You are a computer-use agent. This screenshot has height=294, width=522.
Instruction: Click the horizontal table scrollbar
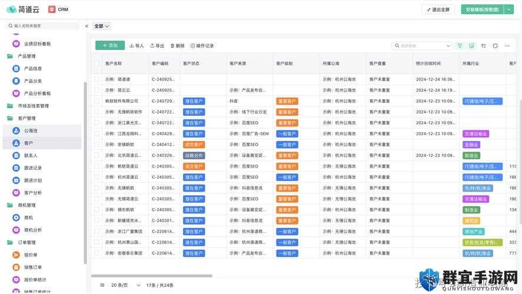152,276
